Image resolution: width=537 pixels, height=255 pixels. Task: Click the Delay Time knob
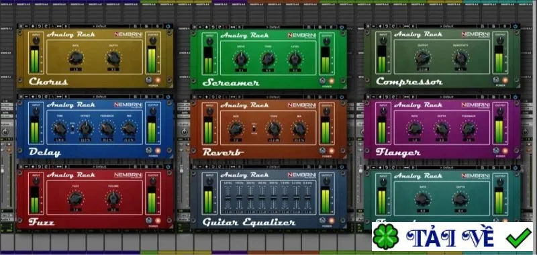[60, 128]
